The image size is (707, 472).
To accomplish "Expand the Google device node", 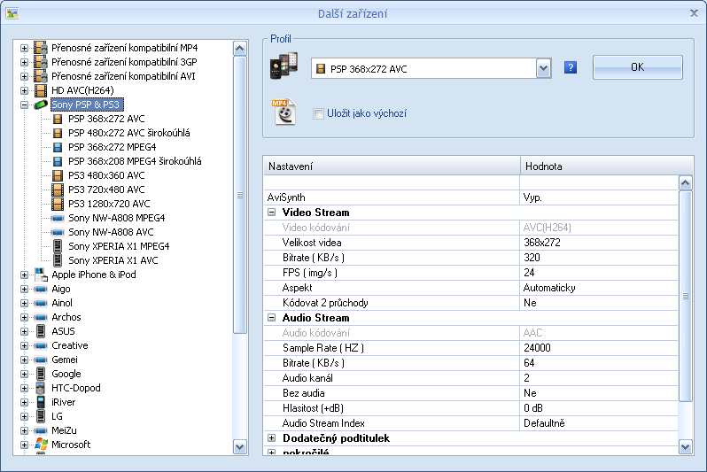I will [24, 374].
